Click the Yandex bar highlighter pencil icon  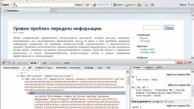click(x=88, y=5)
